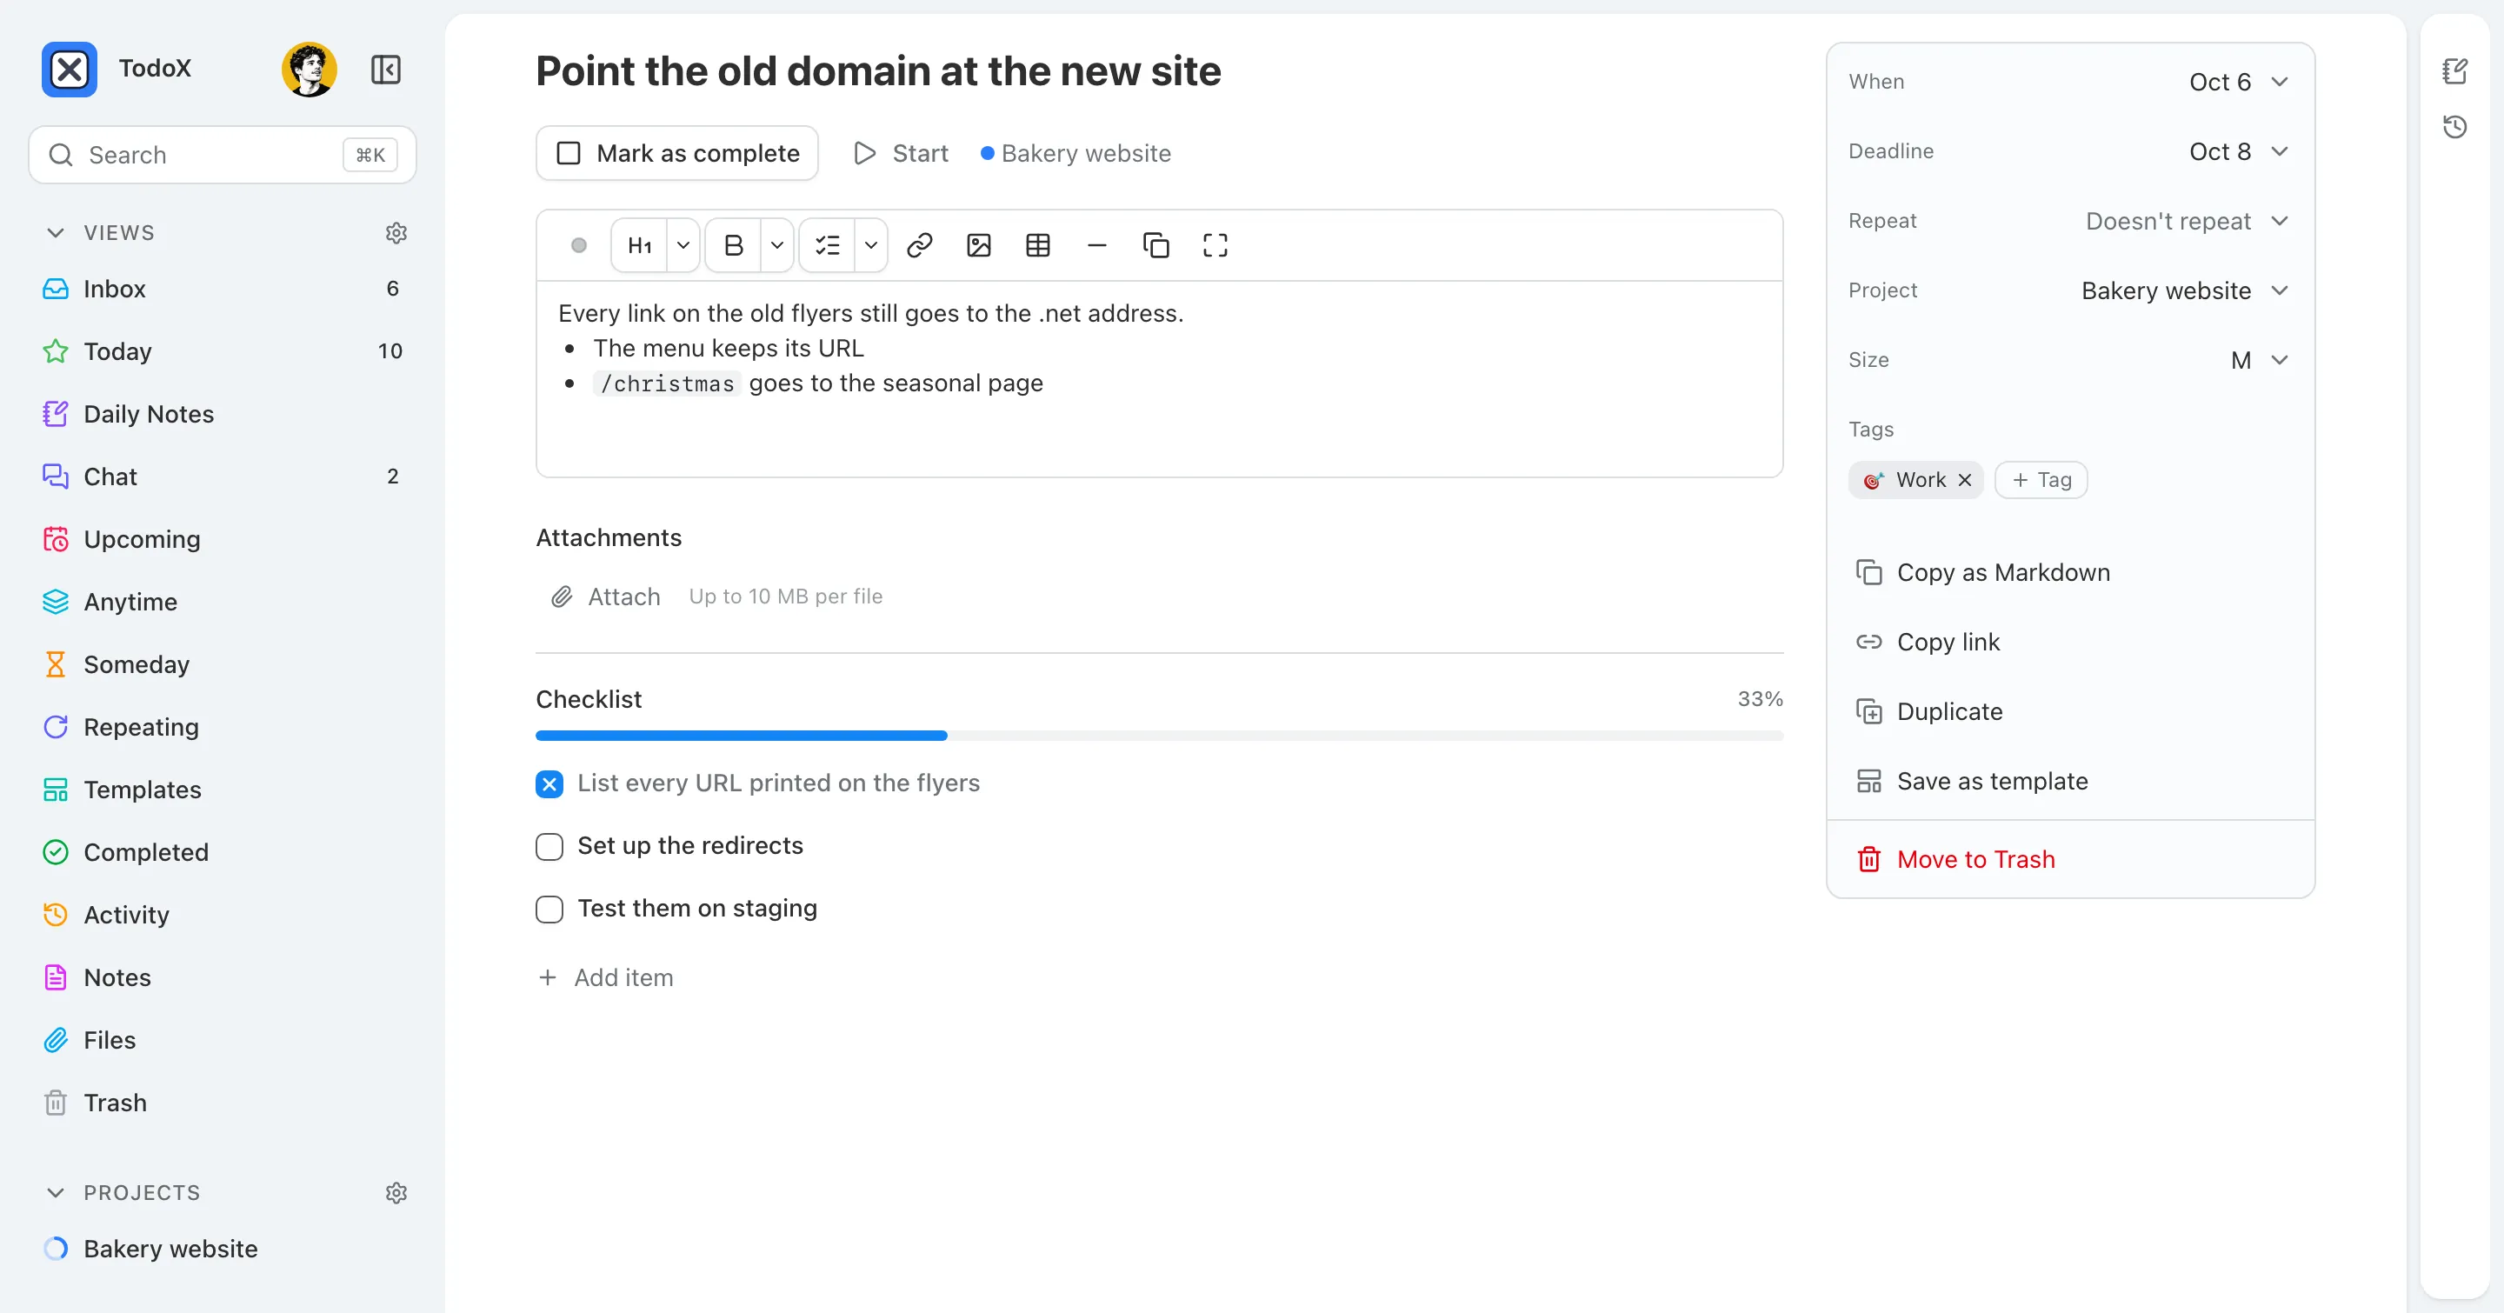Collapse the VIEWS section
The height and width of the screenshot is (1313, 2504).
point(56,232)
